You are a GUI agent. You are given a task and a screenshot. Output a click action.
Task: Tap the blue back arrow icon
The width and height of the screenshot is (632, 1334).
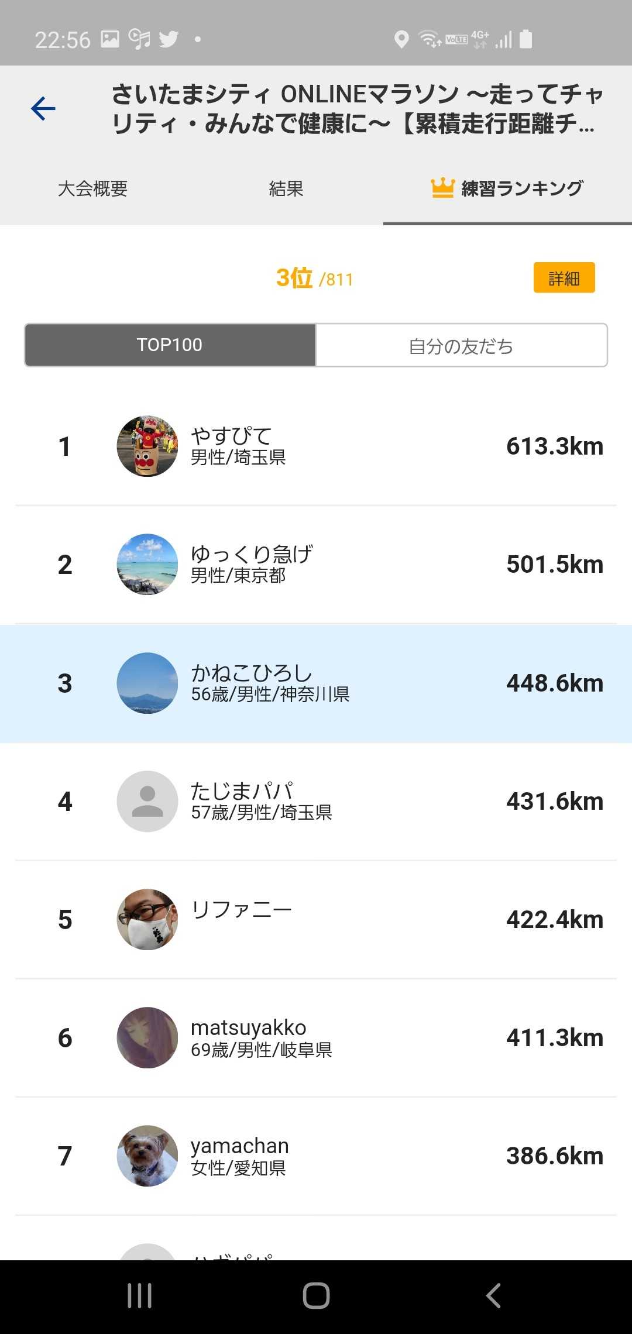pyautogui.click(x=43, y=109)
